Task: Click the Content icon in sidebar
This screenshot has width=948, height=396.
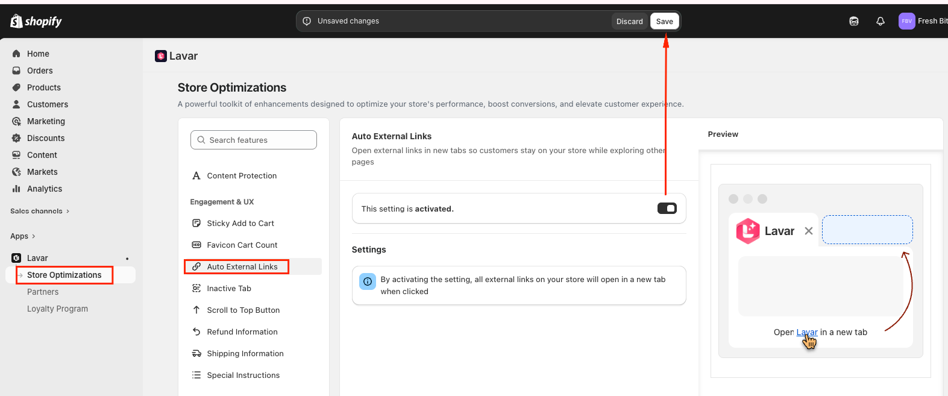Action: (x=16, y=155)
